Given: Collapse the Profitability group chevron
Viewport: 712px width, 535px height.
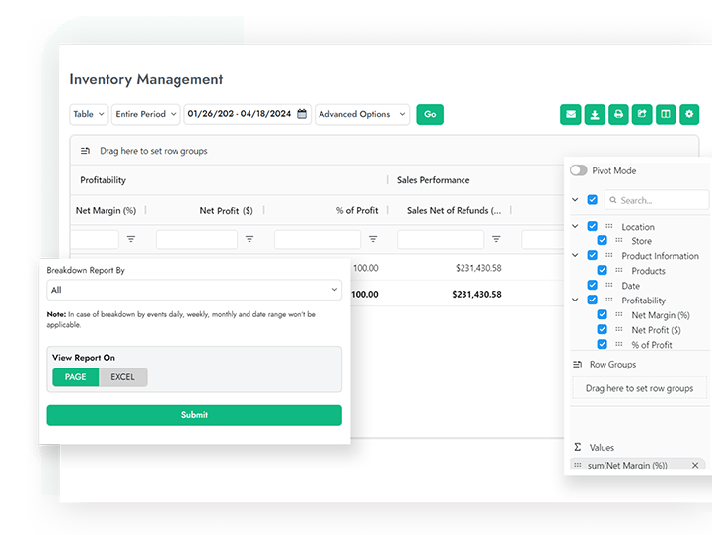Looking at the screenshot, I should [x=575, y=300].
